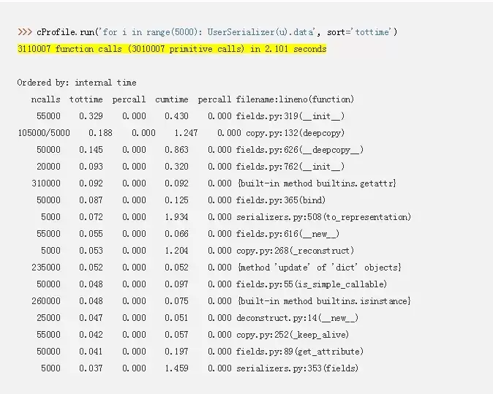493x394 pixels.
Task: Click the ncalls column header
Action: point(46,99)
